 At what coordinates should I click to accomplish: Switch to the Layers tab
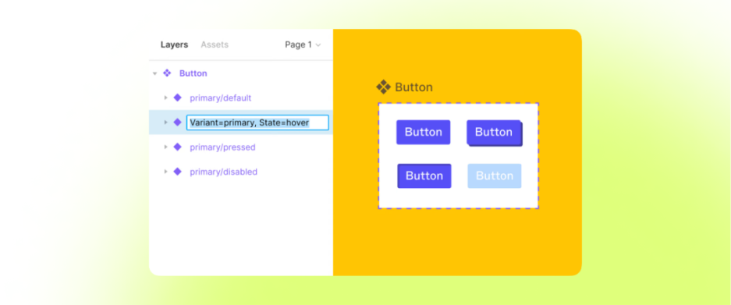tap(174, 44)
